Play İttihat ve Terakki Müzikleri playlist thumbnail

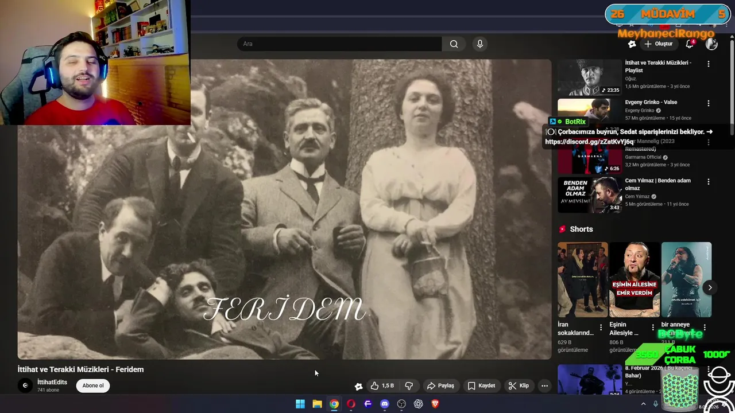coord(590,77)
